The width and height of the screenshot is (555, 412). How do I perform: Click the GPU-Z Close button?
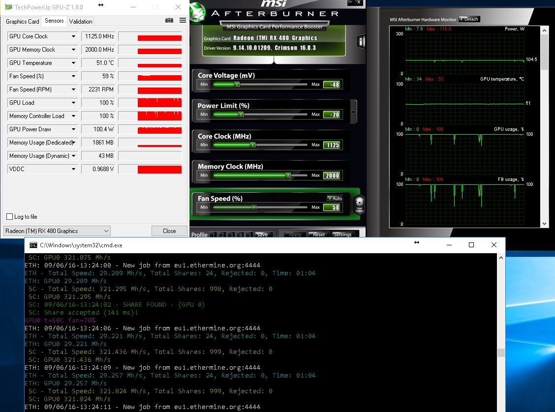tap(169, 231)
